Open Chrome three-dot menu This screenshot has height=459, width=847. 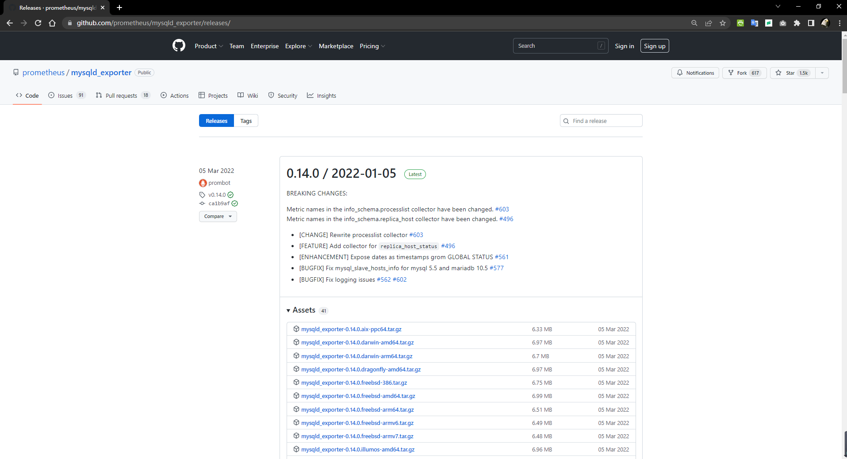click(839, 23)
